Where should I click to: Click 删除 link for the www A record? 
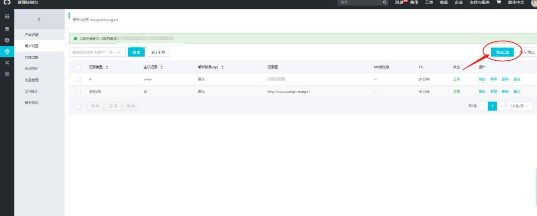pos(505,79)
